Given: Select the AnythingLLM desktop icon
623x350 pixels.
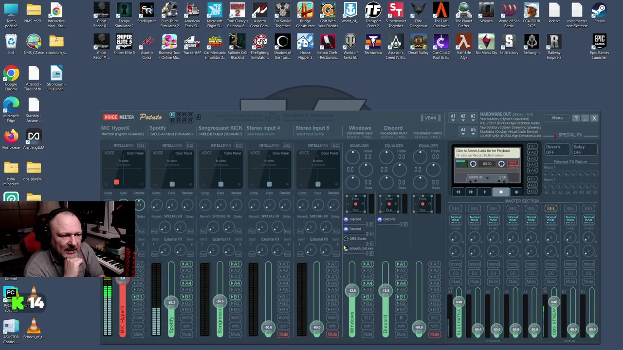Looking at the screenshot, I should pos(34,140).
